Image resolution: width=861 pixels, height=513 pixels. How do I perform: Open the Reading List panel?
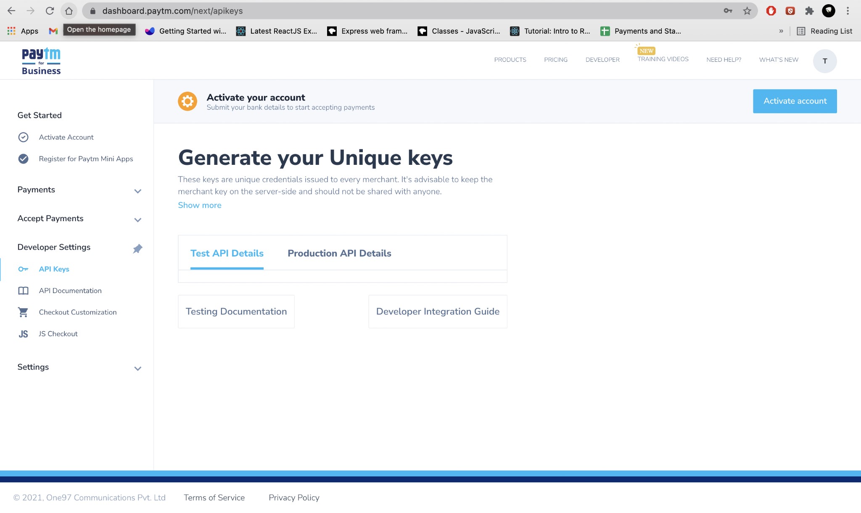[824, 31]
